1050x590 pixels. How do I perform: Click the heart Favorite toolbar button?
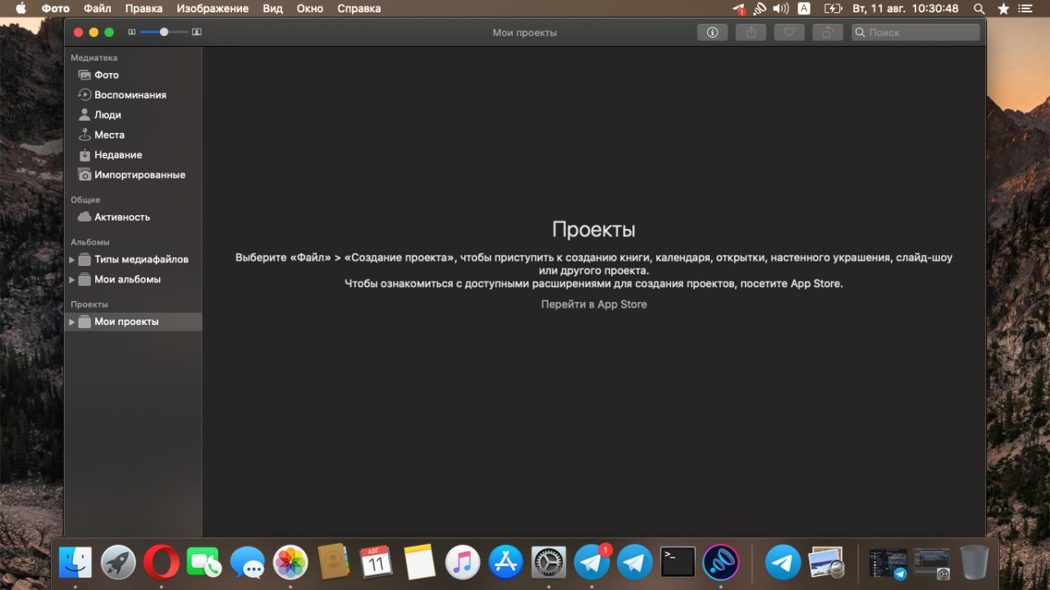tap(789, 32)
